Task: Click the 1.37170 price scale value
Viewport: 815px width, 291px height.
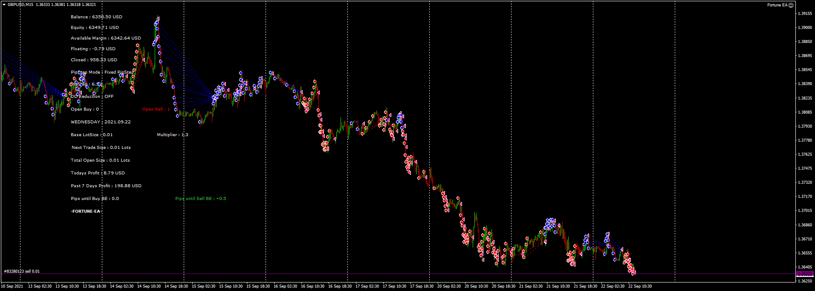Action: click(805, 197)
